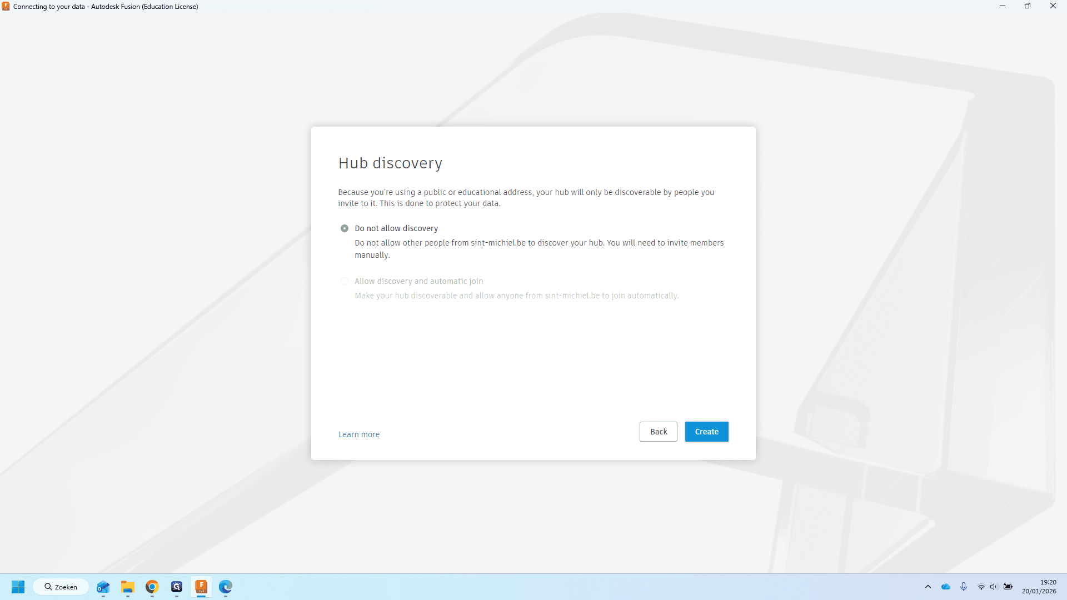This screenshot has height=600, width=1067.
Task: Show hidden system tray icons
Action: [928, 587]
